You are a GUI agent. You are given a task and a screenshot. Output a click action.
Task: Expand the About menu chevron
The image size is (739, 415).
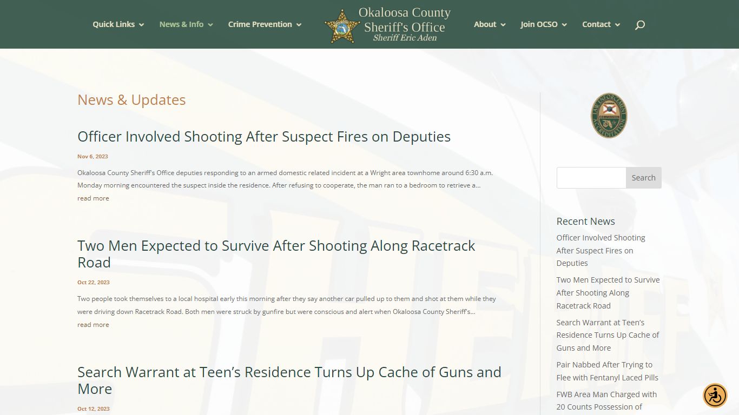click(x=503, y=25)
